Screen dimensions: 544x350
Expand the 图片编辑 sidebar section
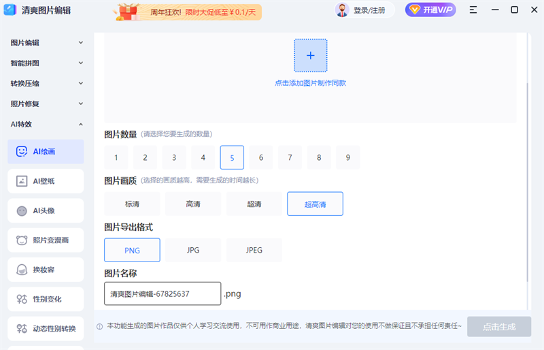click(46, 43)
